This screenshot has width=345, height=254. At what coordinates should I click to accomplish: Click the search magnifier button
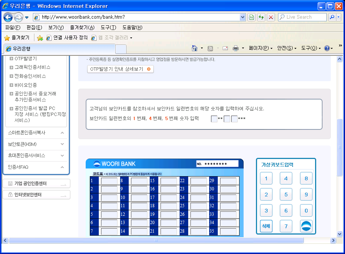[332, 17]
